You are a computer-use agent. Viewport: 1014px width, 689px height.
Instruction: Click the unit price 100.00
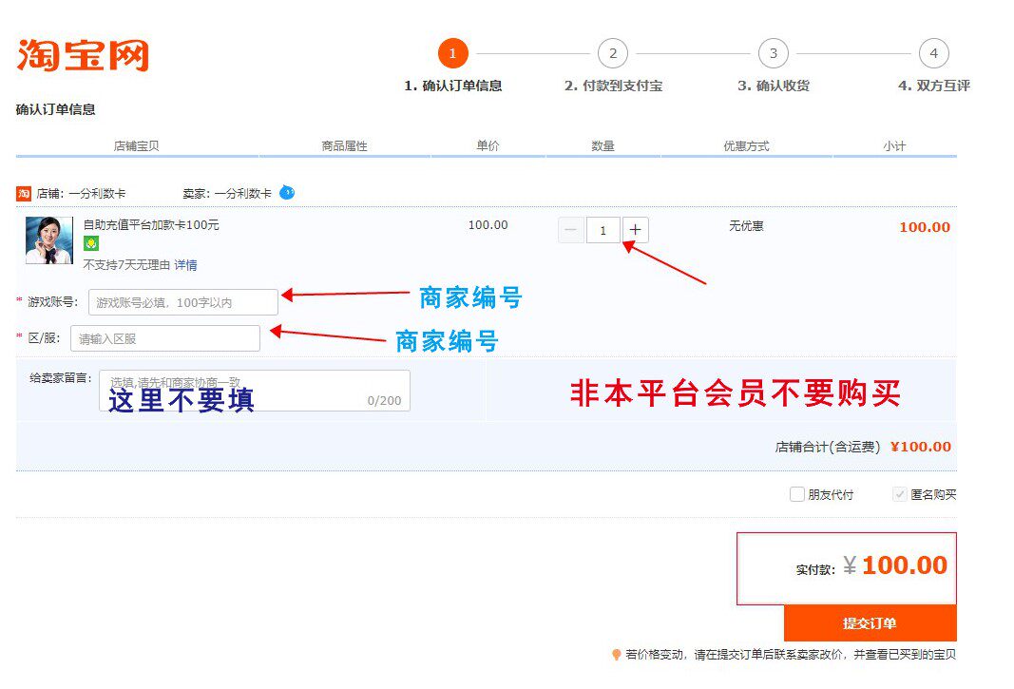pos(488,224)
